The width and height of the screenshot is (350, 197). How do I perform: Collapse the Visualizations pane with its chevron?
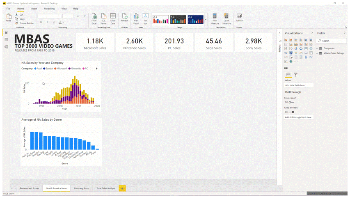click(x=312, y=33)
